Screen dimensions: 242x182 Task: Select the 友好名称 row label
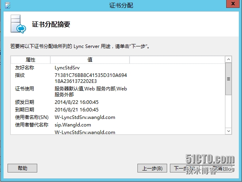coord(25,68)
